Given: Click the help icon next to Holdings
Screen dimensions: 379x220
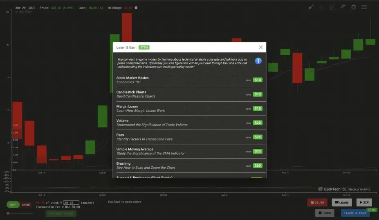Looking at the screenshot, I should point(136,8).
